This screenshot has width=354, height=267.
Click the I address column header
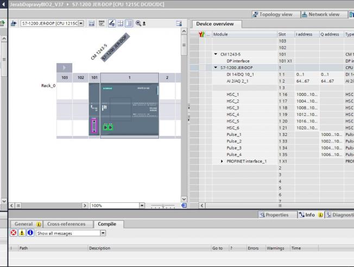tap(307, 34)
